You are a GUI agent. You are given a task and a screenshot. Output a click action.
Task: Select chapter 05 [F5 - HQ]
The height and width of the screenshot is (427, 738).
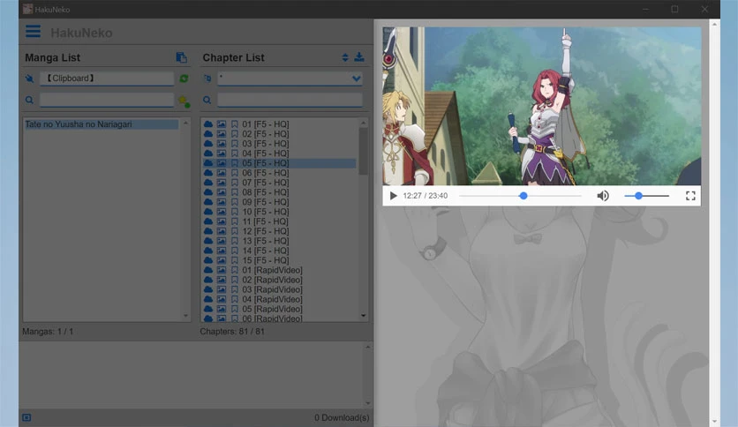pyautogui.click(x=280, y=163)
